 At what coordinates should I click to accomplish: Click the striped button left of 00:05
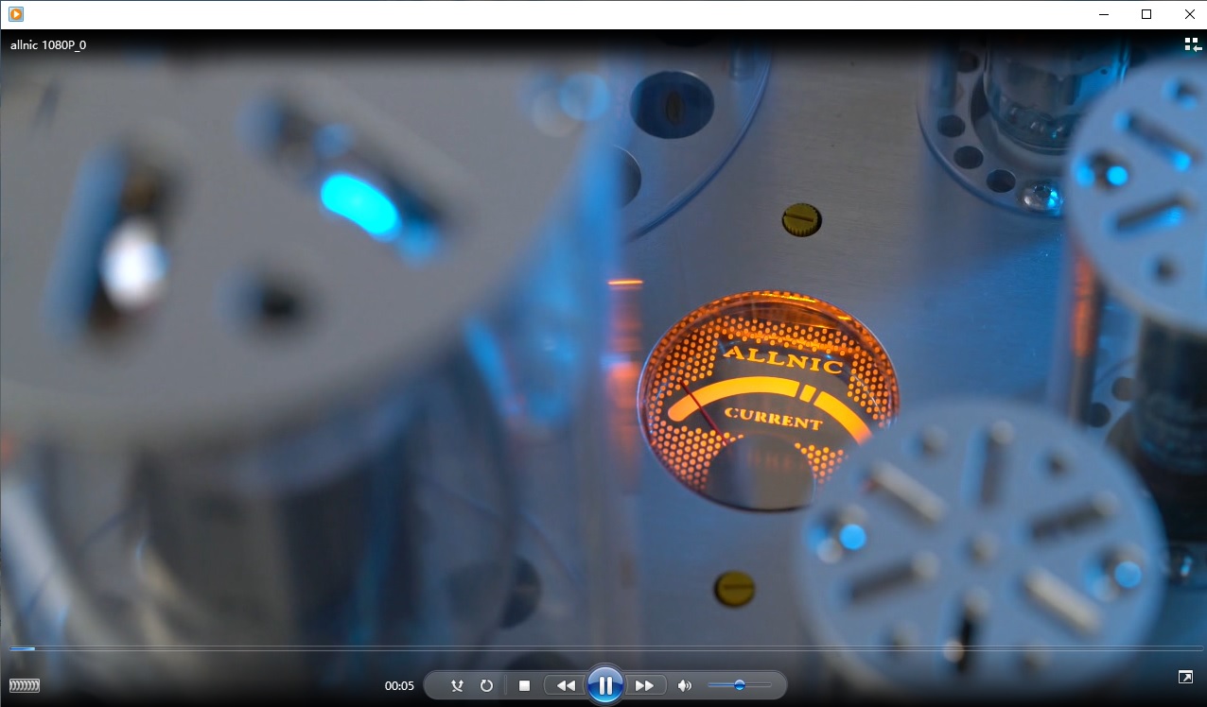pyautogui.click(x=25, y=685)
